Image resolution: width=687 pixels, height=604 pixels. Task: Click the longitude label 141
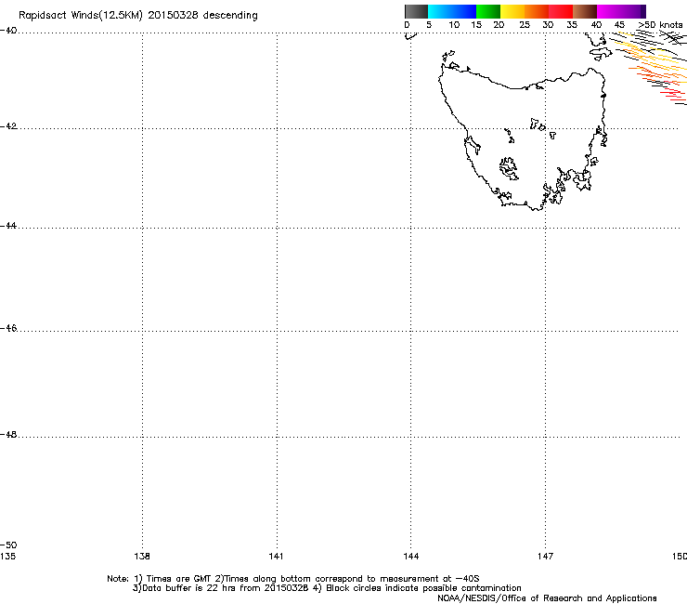pos(276,557)
